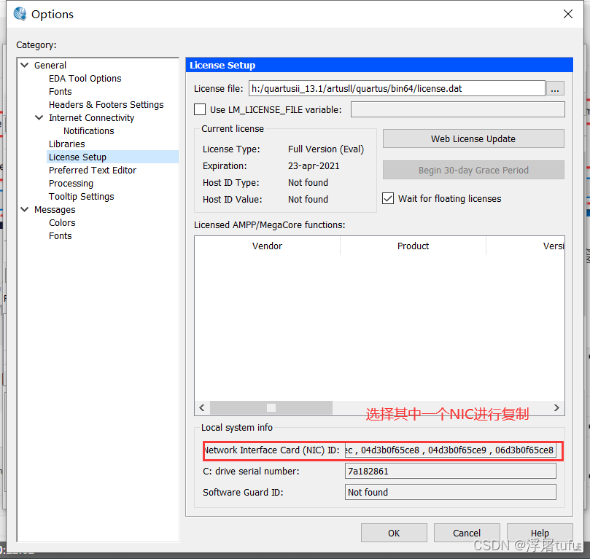Collapse the Internet Connectivity node

coord(39,117)
